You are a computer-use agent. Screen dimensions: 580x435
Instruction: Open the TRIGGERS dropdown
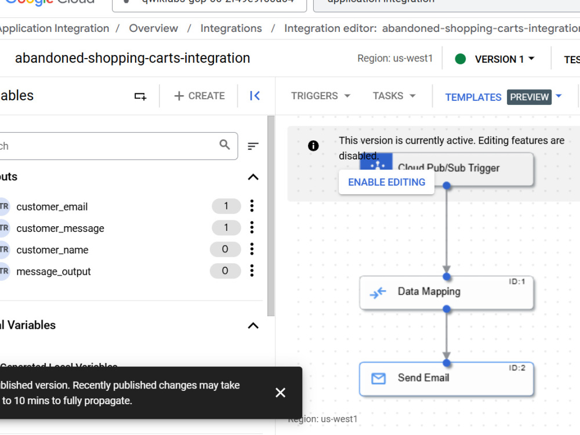coord(320,96)
